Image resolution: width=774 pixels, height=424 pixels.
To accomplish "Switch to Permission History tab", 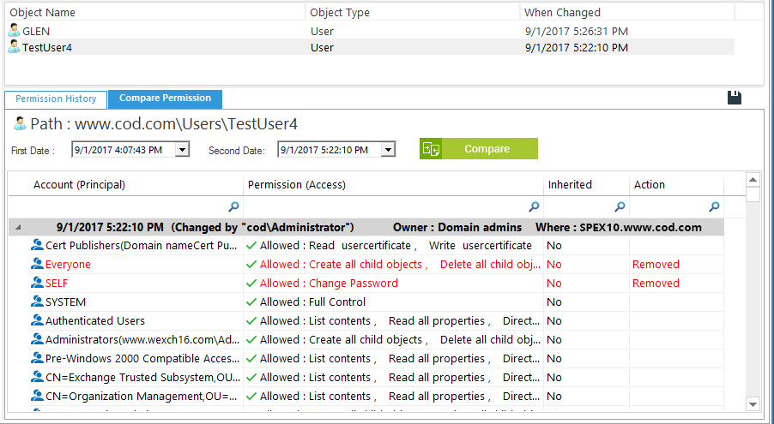I will (56, 99).
